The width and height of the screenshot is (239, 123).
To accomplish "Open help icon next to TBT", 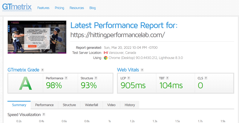I will click(167, 78).
